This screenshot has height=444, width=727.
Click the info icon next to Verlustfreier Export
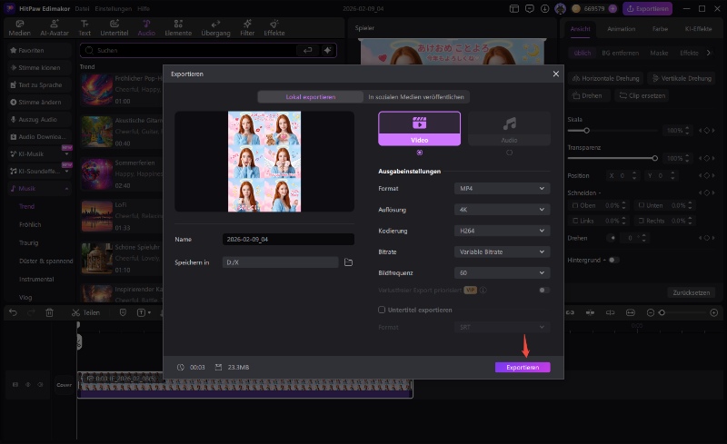click(x=483, y=291)
